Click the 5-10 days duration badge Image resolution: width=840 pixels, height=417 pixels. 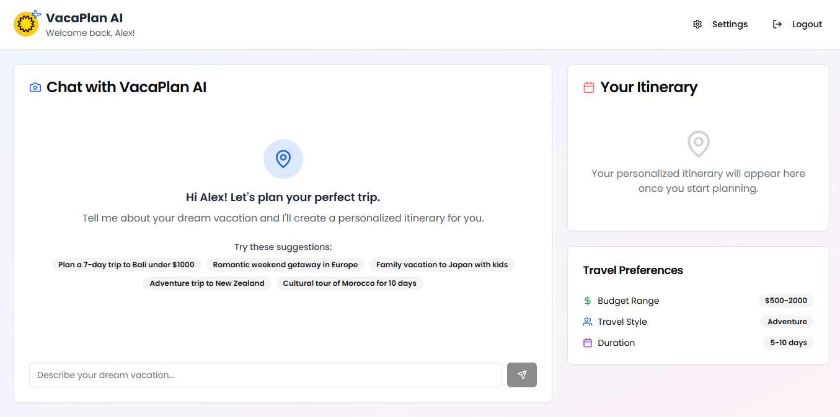788,343
